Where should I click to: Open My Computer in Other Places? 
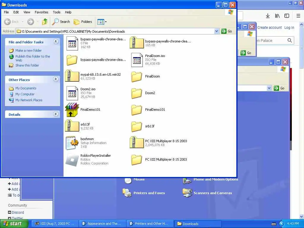(x=25, y=94)
